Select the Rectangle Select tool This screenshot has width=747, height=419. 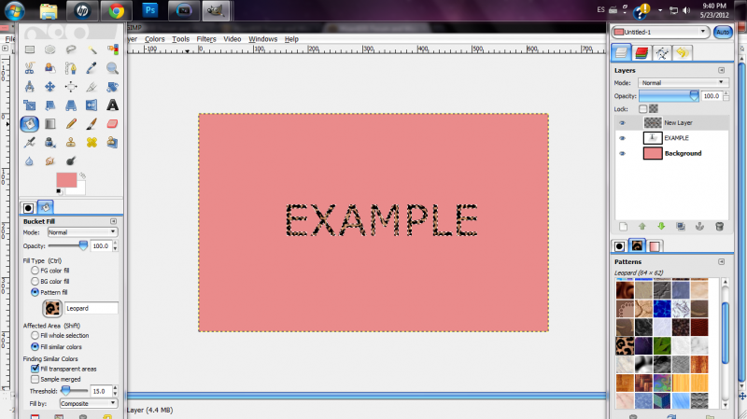pos(30,49)
